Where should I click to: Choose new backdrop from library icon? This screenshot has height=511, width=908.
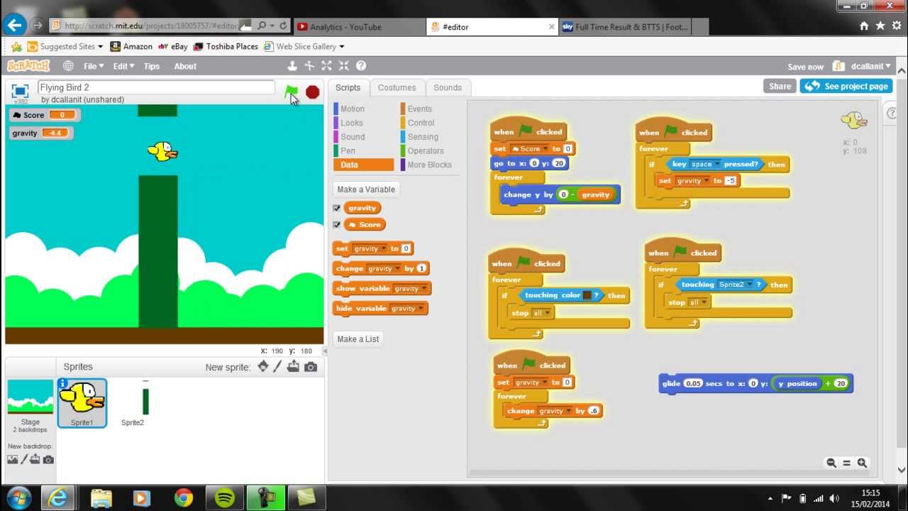click(x=12, y=459)
